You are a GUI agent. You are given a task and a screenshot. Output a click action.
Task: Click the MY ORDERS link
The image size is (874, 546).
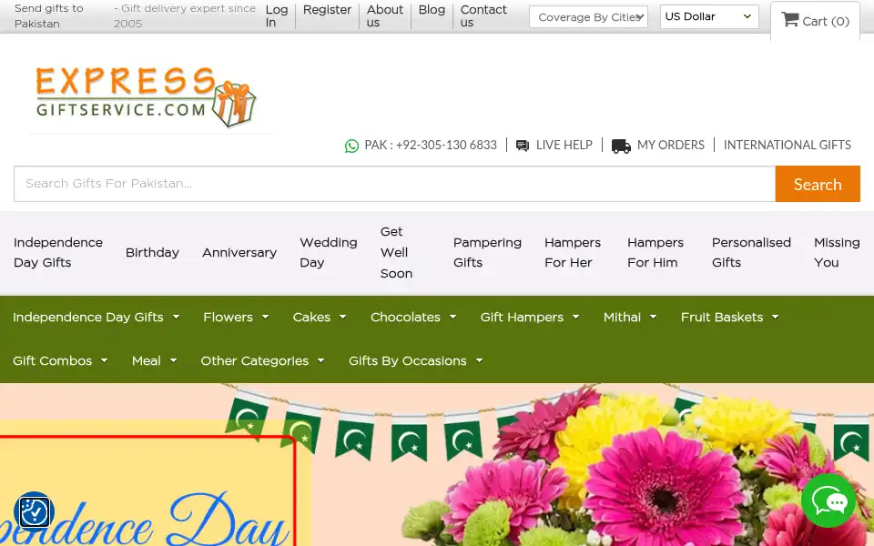coord(671,145)
